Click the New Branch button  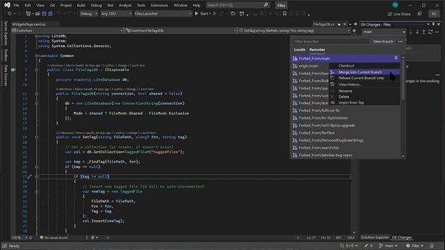coord(383,42)
